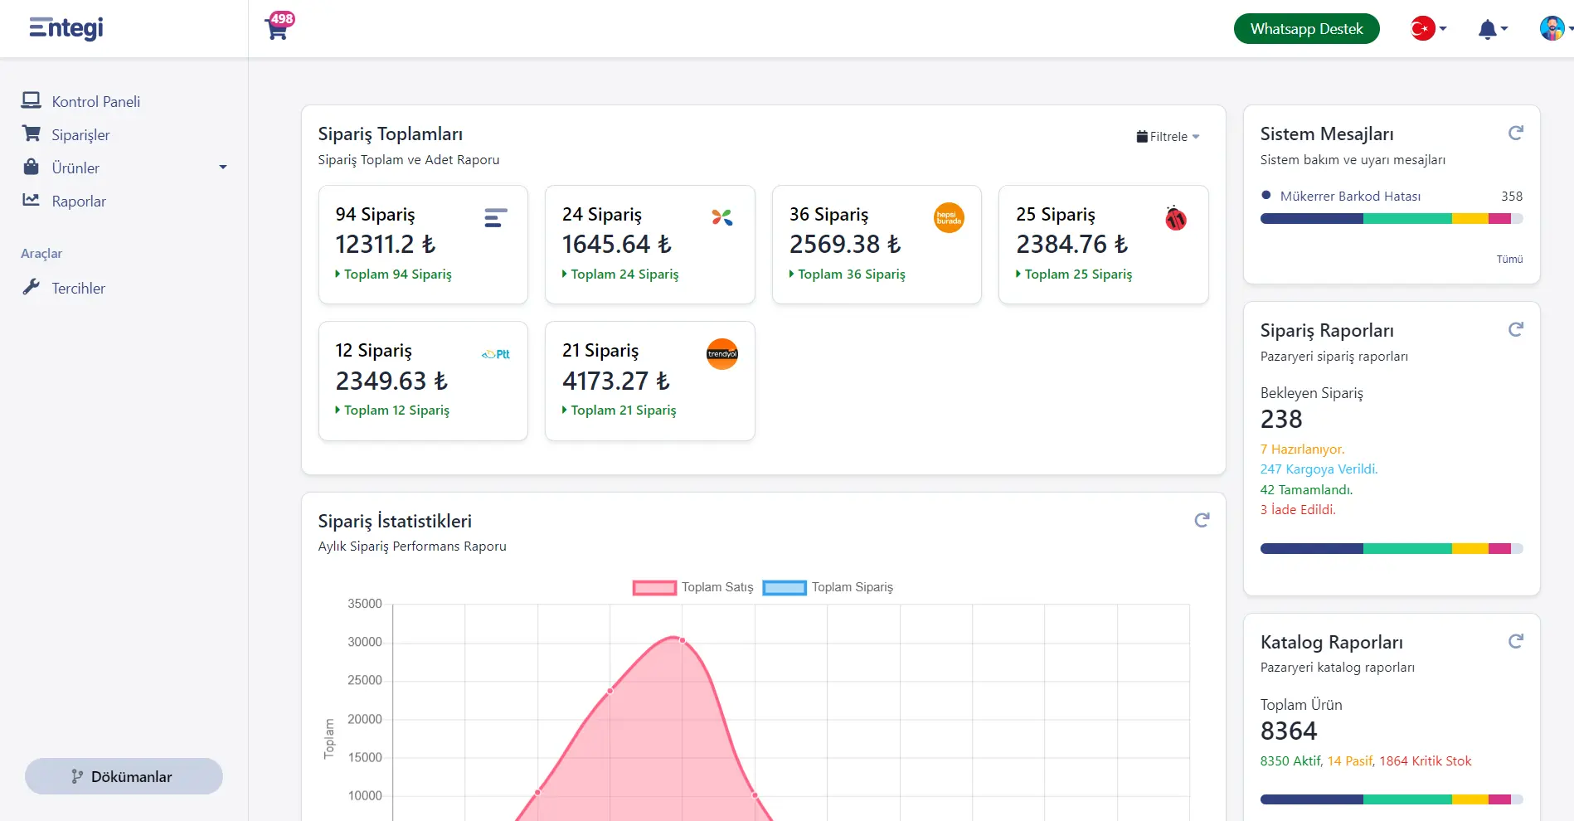Click the Entegi logo

pos(66,28)
